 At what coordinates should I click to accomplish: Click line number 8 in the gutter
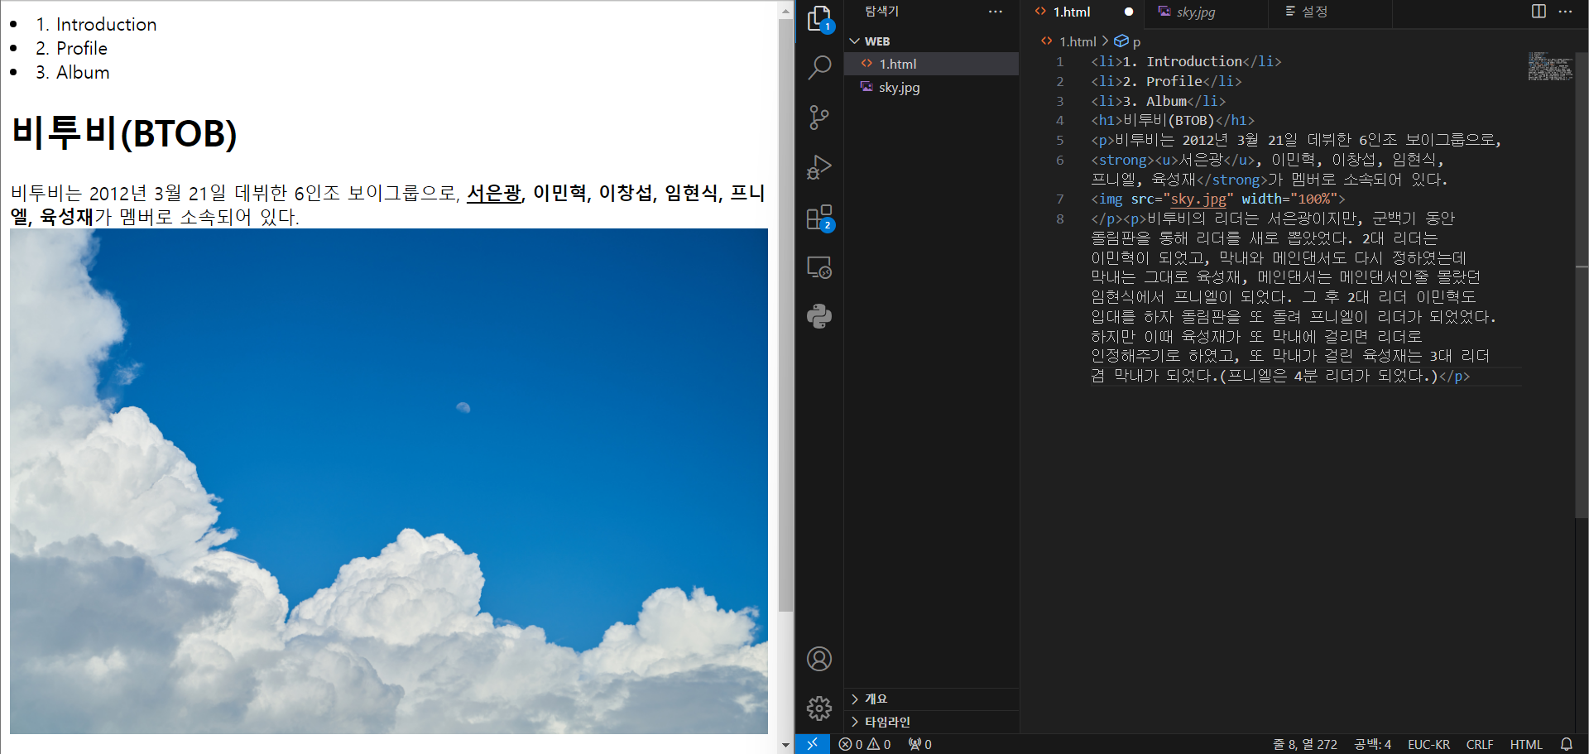tap(1060, 219)
